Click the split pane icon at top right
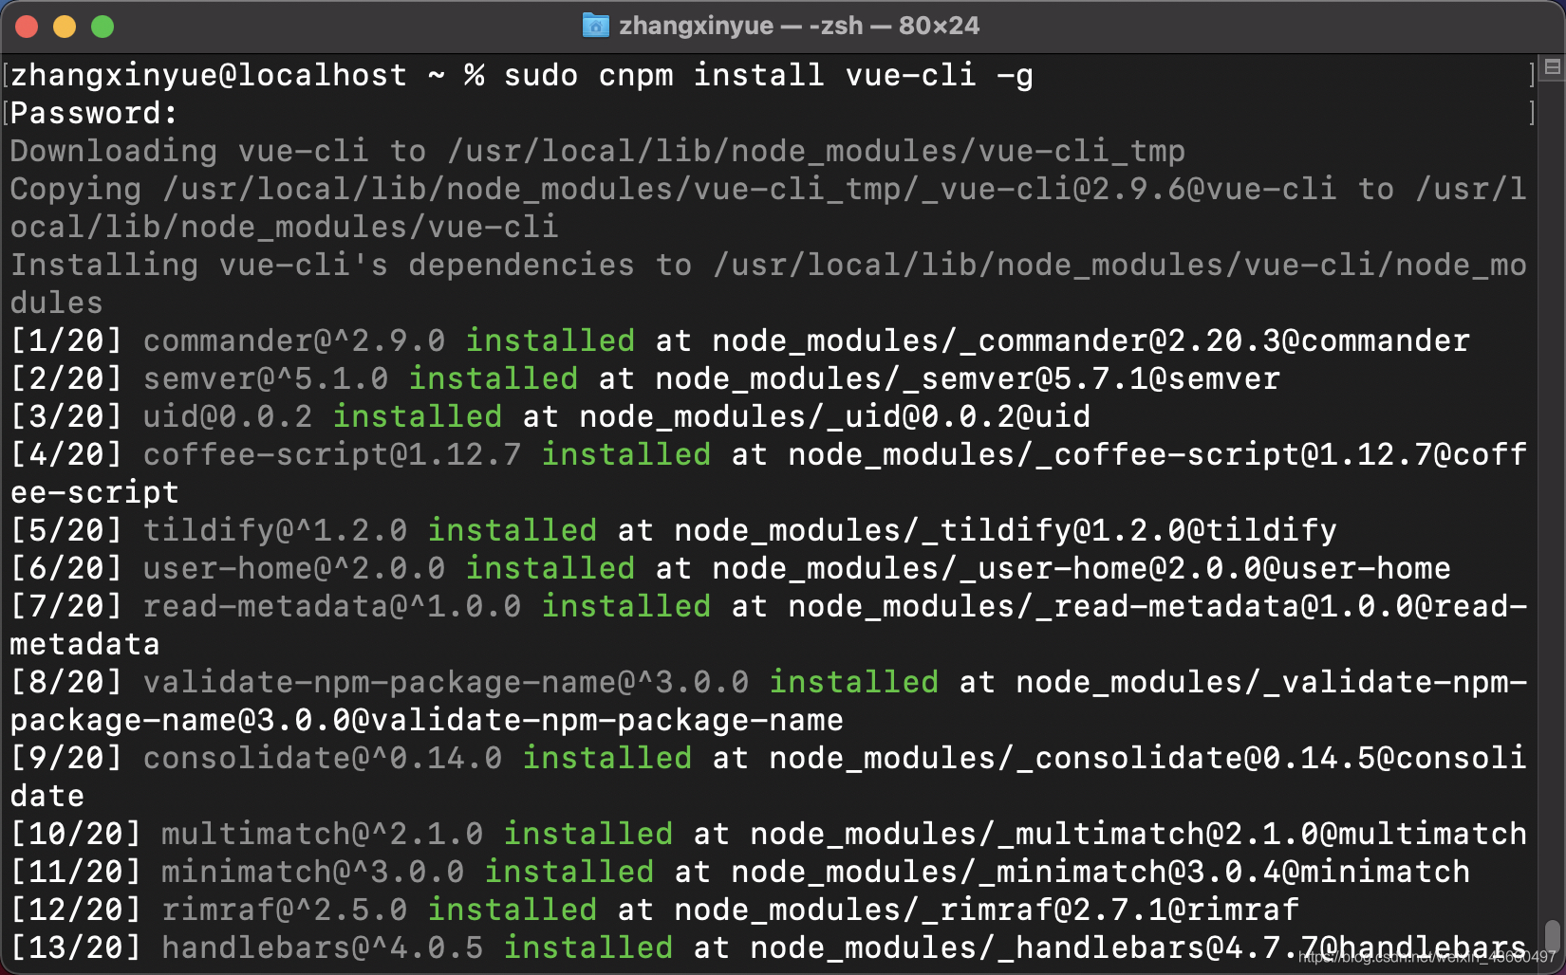1566x975 pixels. 1553,66
